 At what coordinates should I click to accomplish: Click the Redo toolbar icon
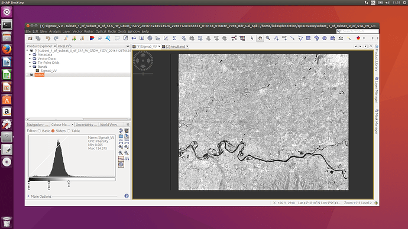click(56, 38)
